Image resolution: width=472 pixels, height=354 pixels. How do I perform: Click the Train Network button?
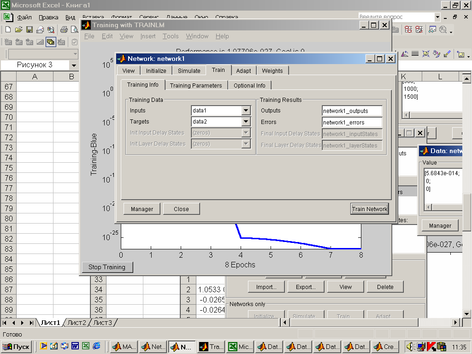pos(370,209)
